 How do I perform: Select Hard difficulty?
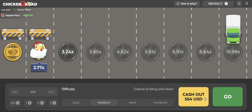coord(132,103)
